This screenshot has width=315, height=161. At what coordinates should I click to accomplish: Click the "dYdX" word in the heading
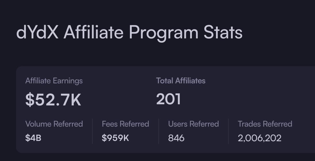pos(37,32)
